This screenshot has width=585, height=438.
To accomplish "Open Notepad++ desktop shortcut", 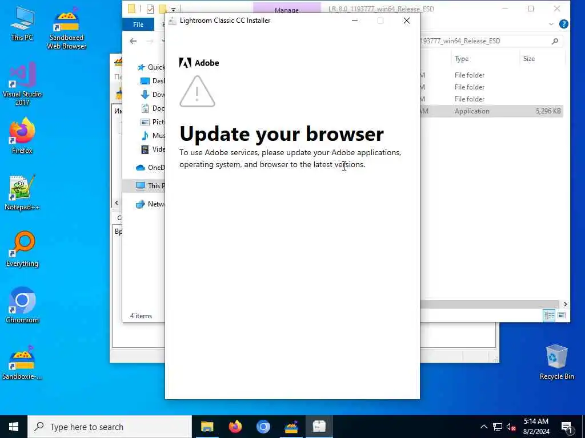I will click(x=22, y=193).
